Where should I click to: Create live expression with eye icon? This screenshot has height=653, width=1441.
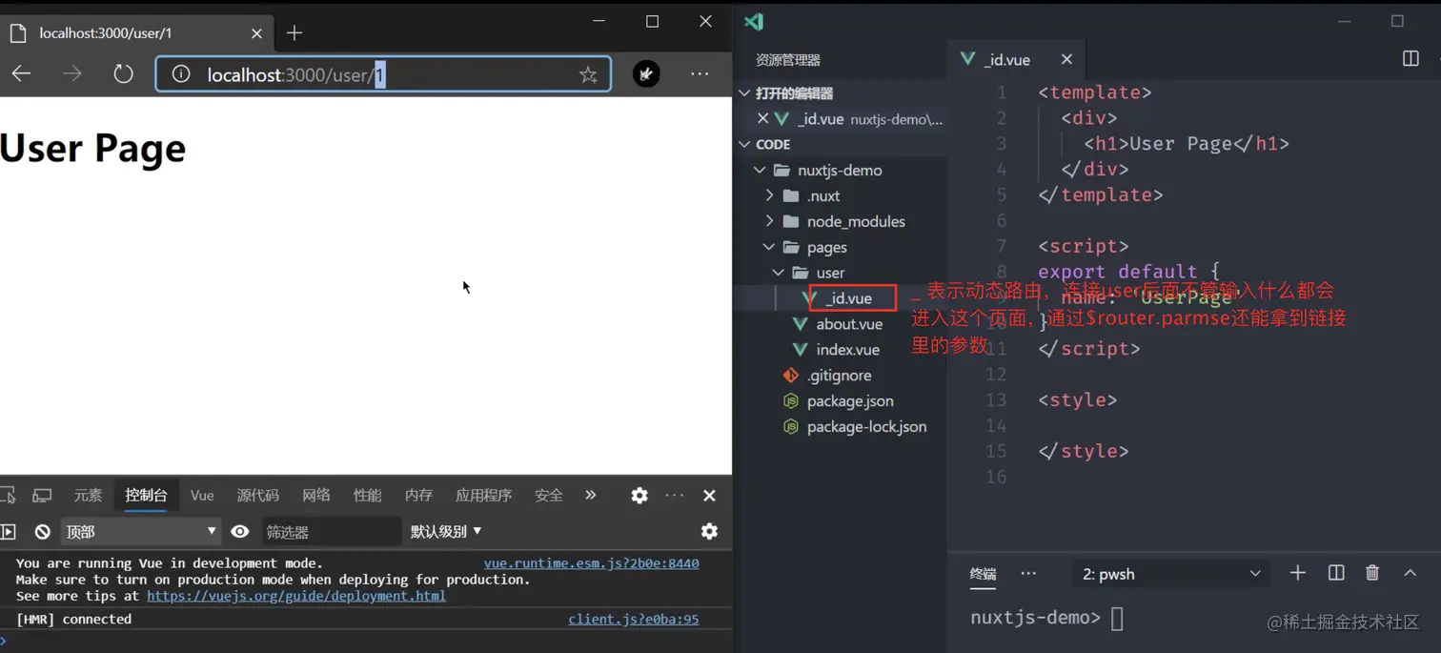[240, 531]
